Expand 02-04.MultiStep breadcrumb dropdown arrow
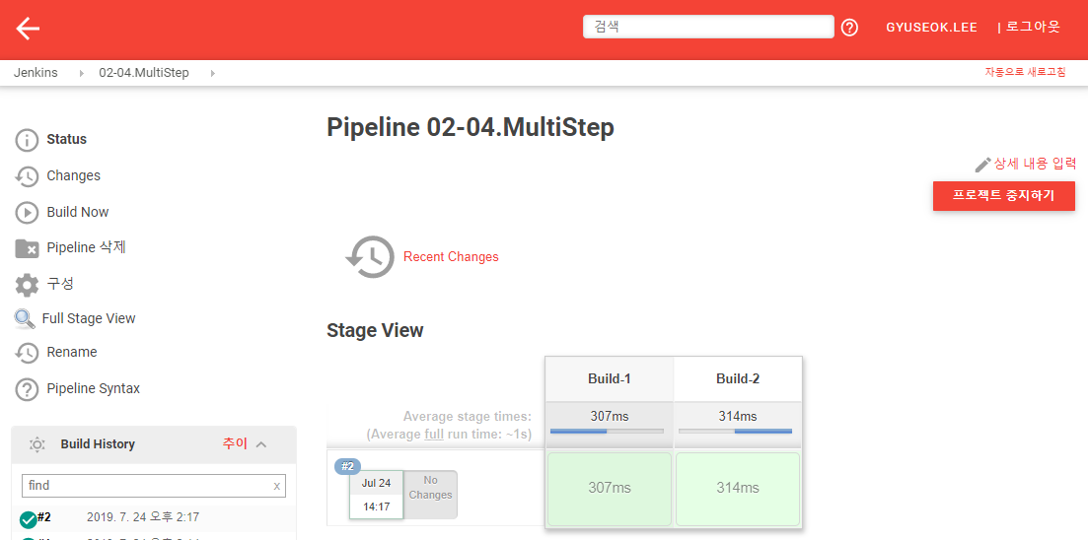Image resolution: width=1088 pixels, height=540 pixels. point(212,74)
